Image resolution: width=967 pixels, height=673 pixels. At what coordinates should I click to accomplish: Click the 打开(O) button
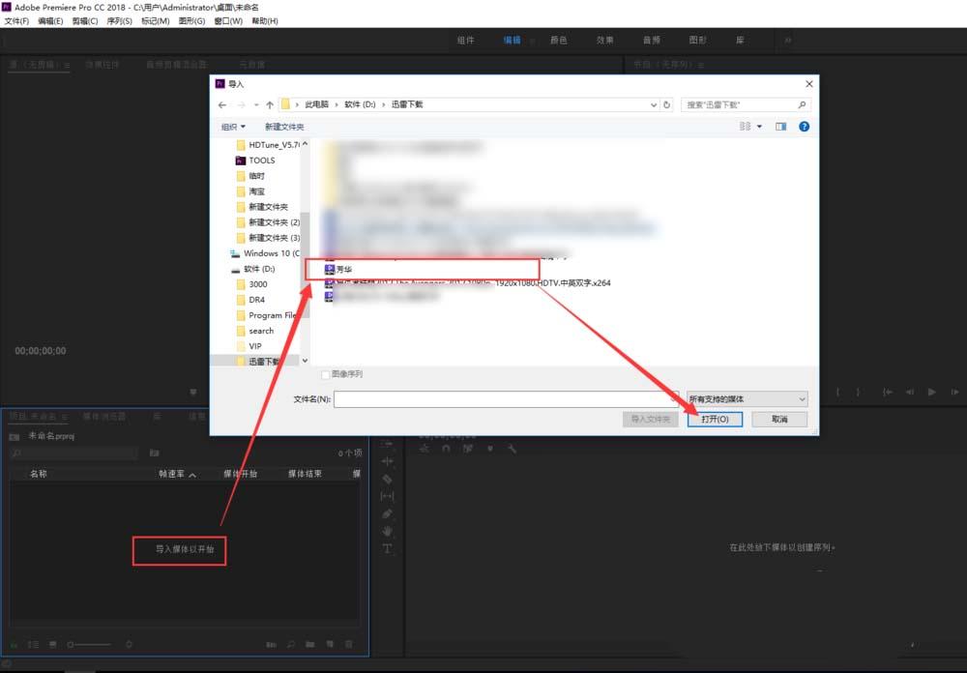[715, 419]
